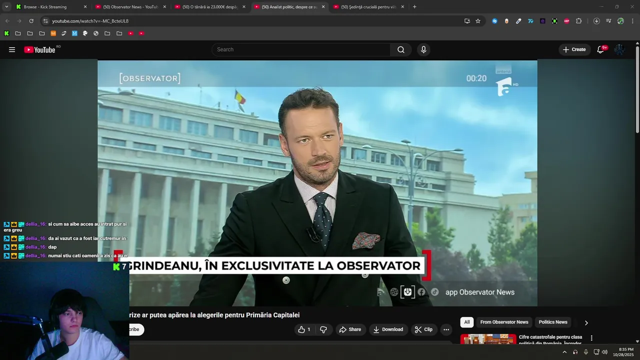Open Chrome extensions puzzle icon

[x=579, y=21]
